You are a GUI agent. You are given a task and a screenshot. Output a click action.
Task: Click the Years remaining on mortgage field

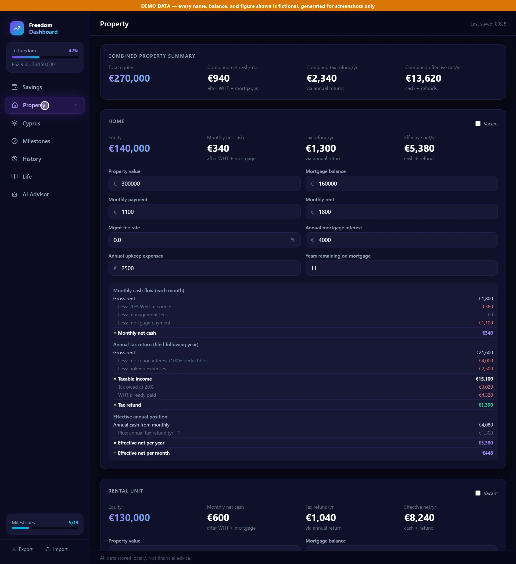coord(402,268)
